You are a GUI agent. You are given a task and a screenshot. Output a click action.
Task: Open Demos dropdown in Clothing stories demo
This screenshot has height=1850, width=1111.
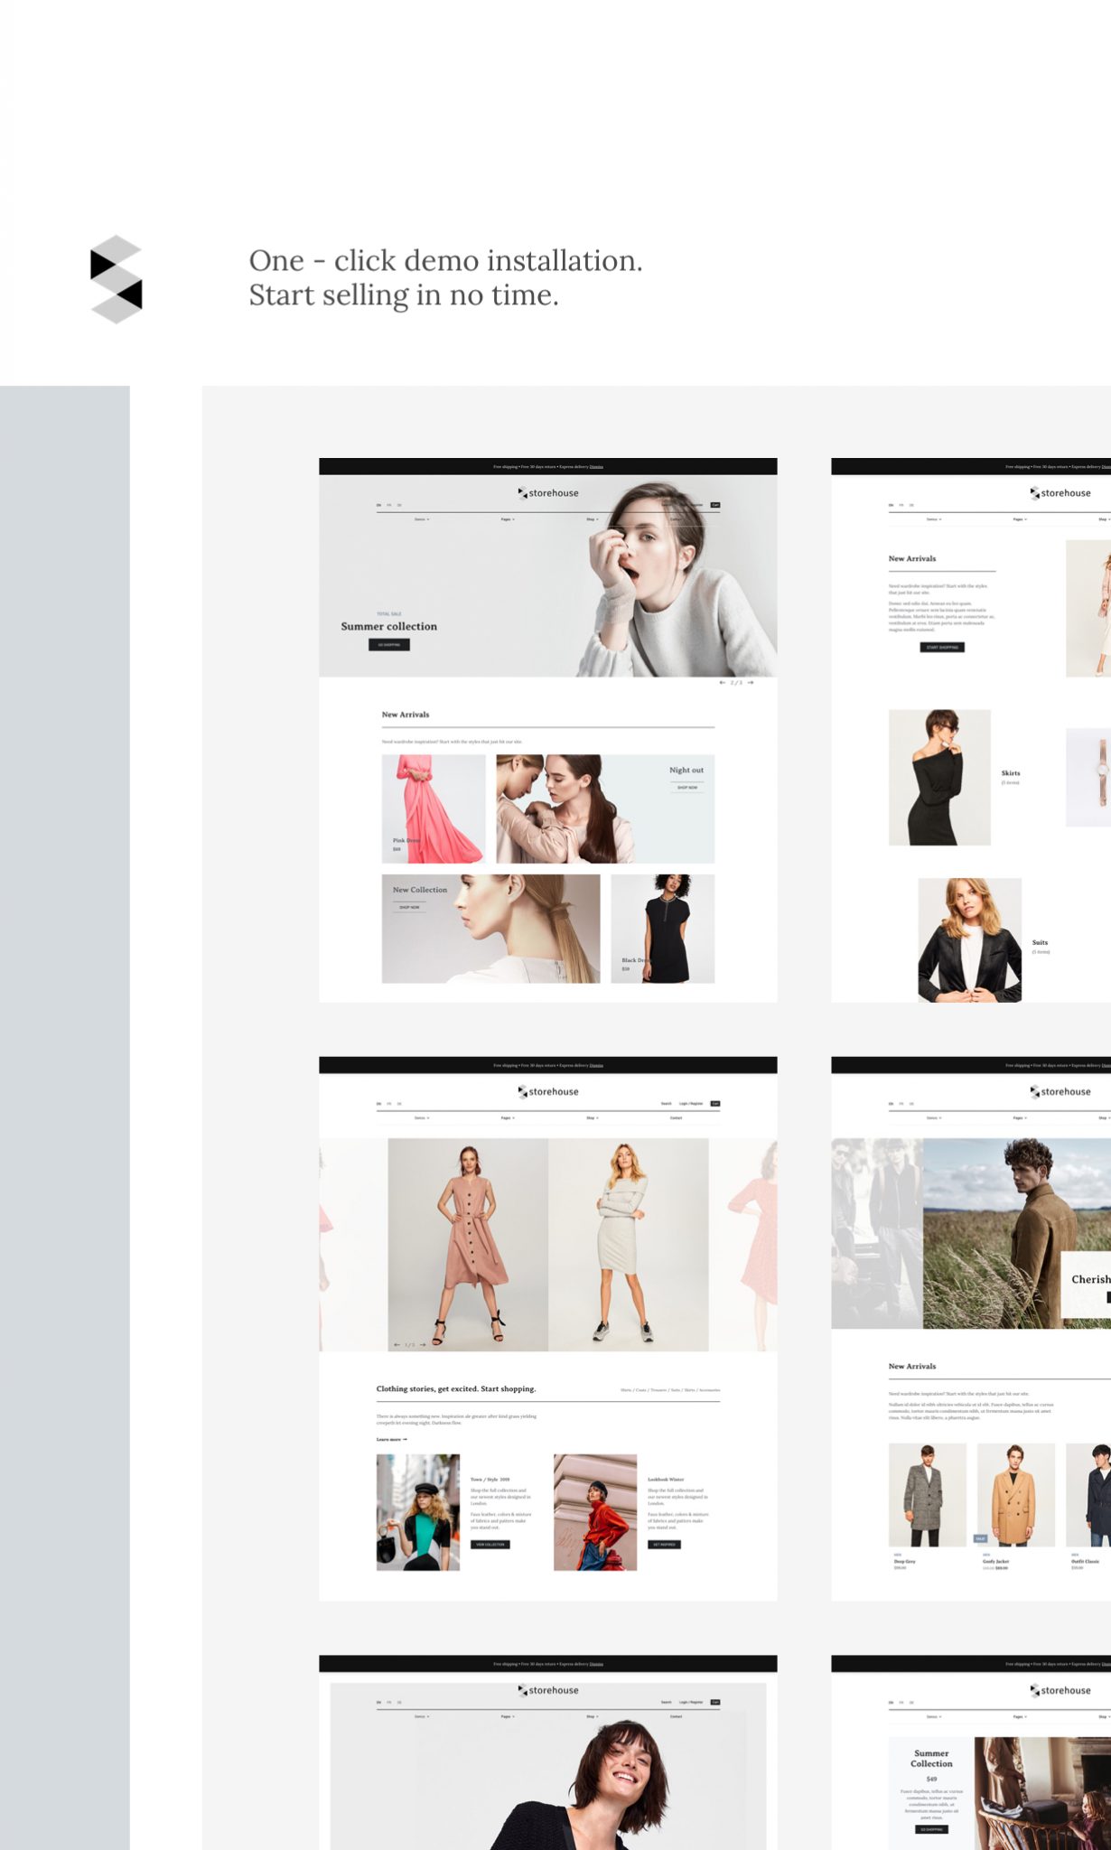pos(422,1118)
